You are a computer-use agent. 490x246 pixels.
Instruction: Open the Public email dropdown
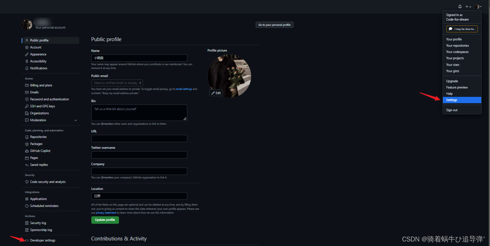(x=117, y=83)
